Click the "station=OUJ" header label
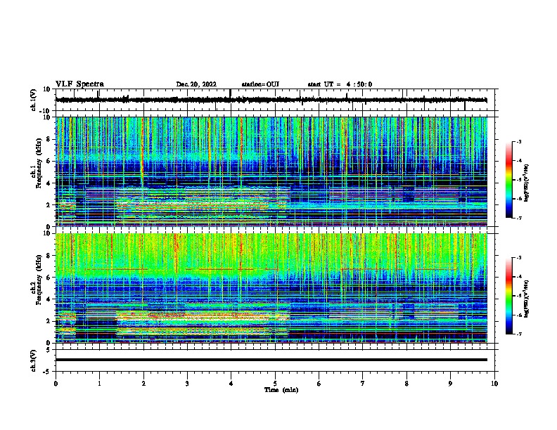Image resolution: width=557 pixels, height=430 pixels. click(x=260, y=84)
